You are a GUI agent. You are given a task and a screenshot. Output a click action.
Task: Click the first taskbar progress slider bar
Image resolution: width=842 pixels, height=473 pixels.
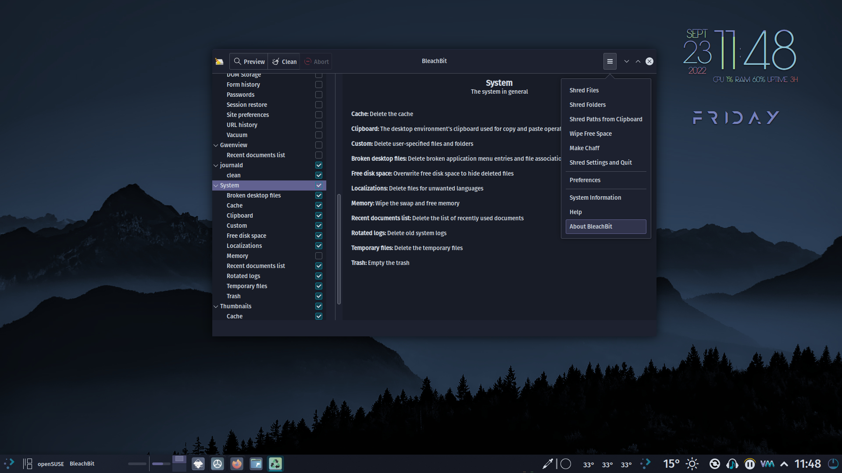[137, 463]
